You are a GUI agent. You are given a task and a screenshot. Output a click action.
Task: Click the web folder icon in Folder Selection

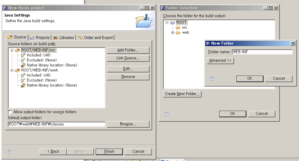(x=178, y=32)
